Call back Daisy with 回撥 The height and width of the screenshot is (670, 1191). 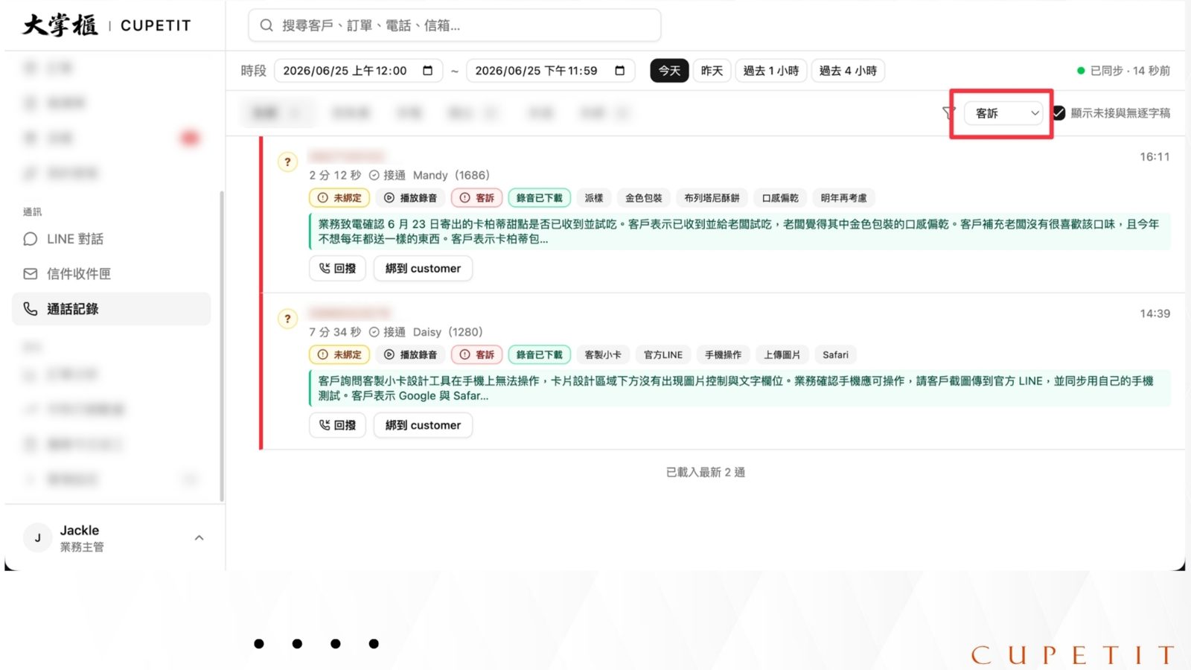tap(337, 425)
